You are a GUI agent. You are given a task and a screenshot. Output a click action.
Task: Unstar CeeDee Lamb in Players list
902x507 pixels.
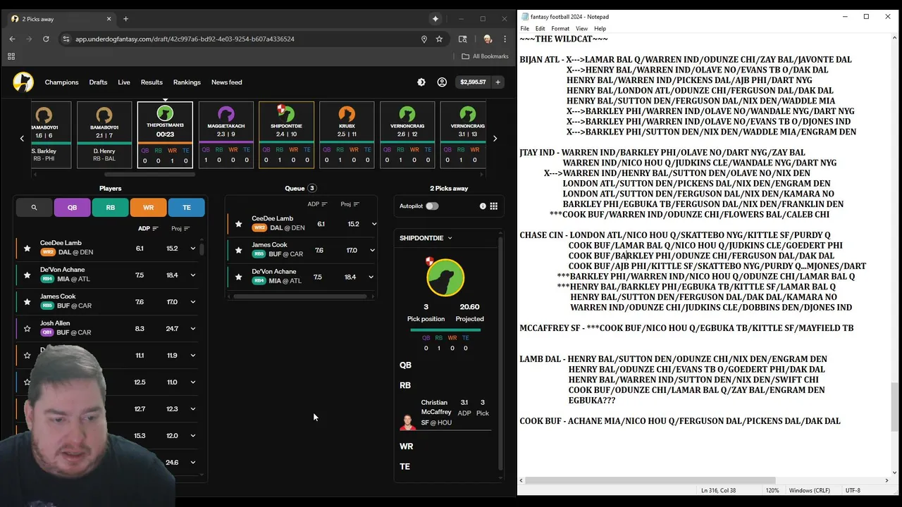point(27,249)
